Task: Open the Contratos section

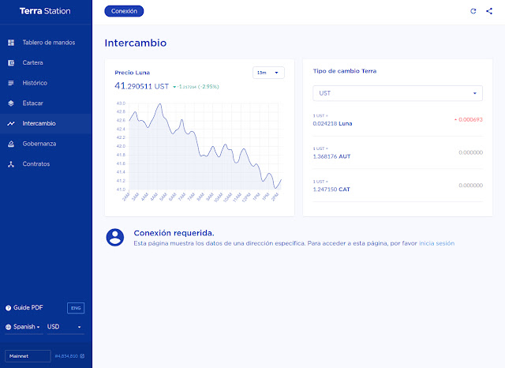Action: click(46, 164)
